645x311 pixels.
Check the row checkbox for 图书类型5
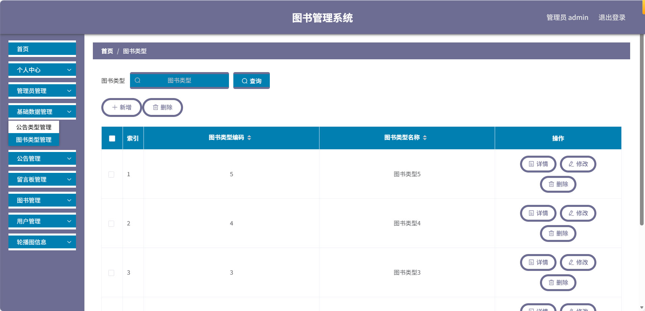click(111, 175)
